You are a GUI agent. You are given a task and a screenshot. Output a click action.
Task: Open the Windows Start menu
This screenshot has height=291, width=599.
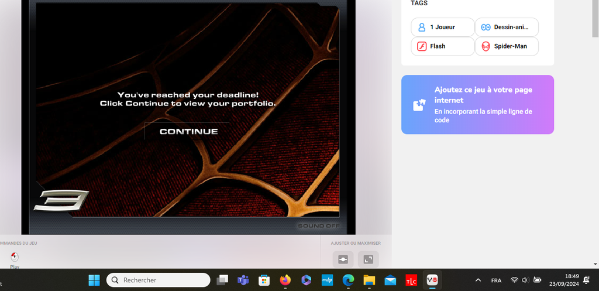click(x=94, y=280)
